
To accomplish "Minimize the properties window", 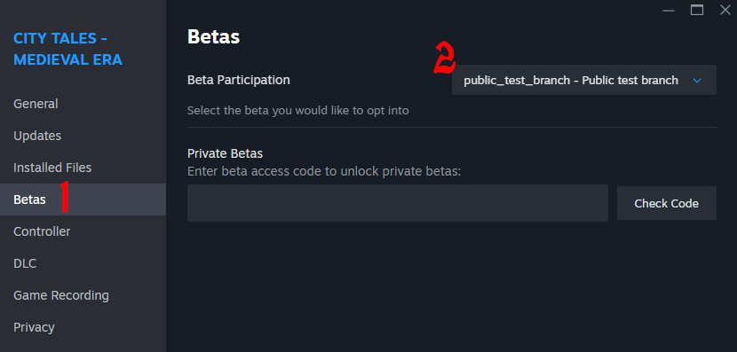I will 669,10.
